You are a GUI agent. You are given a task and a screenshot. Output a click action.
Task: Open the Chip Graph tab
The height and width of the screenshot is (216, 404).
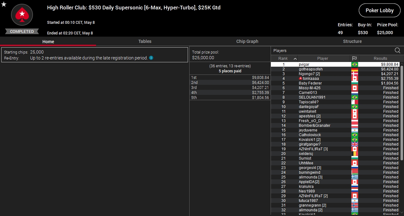coord(247,41)
